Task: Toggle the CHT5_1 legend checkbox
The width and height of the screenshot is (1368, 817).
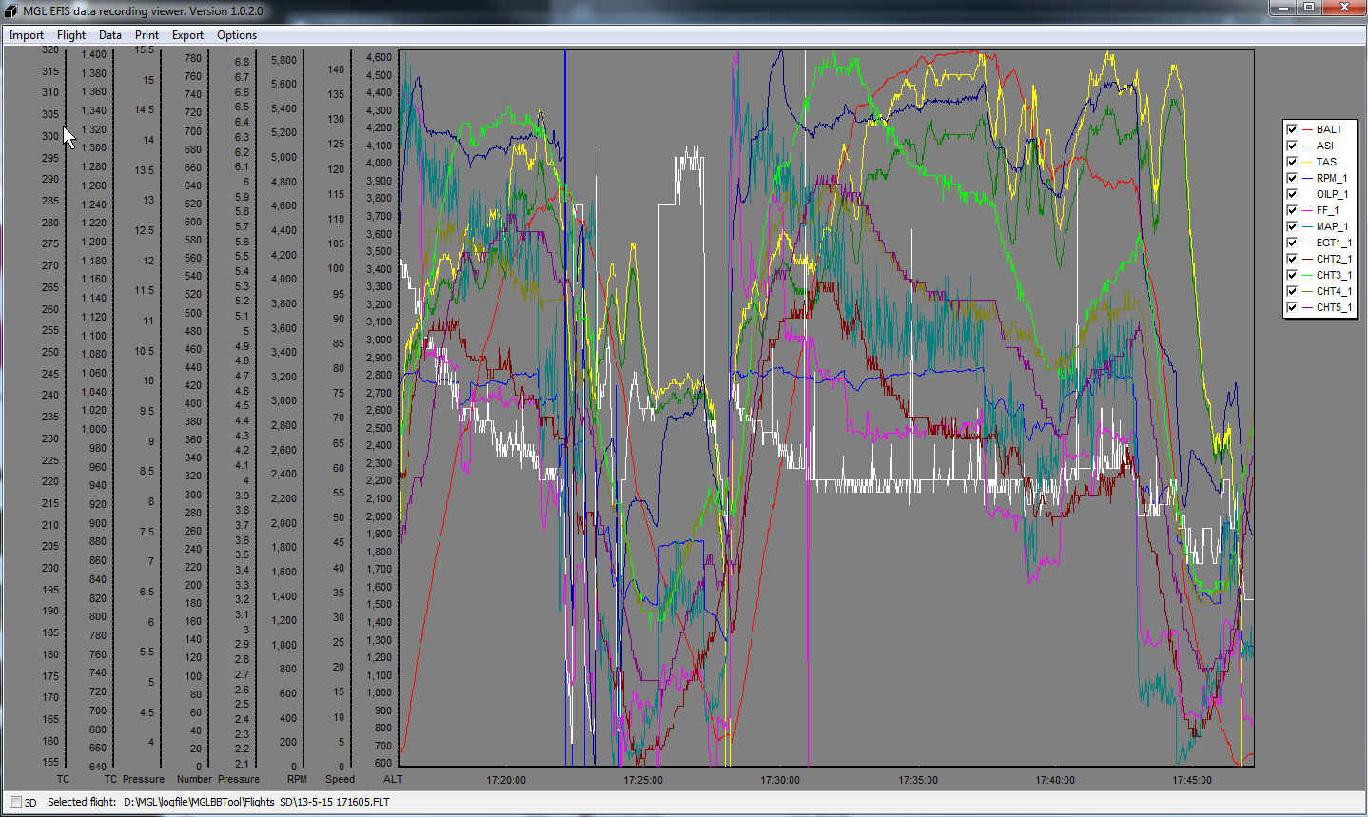Action: coord(1292,307)
